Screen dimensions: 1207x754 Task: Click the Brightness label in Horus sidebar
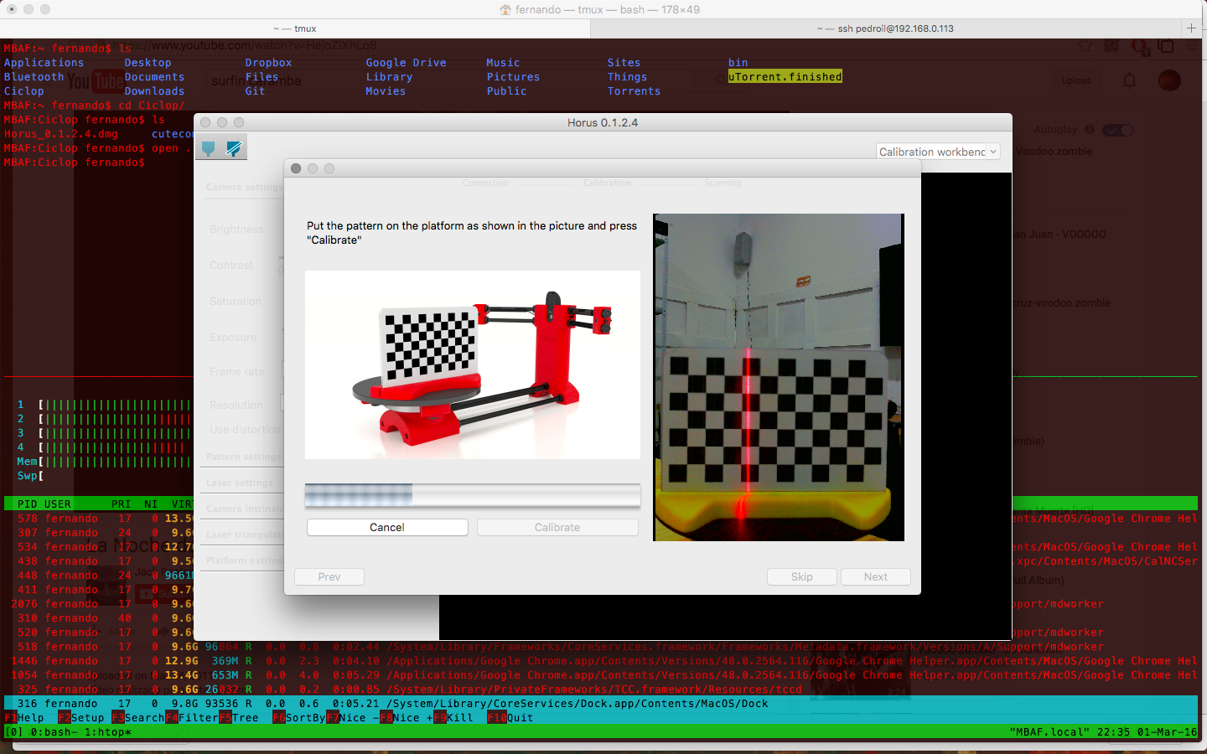coord(236,229)
